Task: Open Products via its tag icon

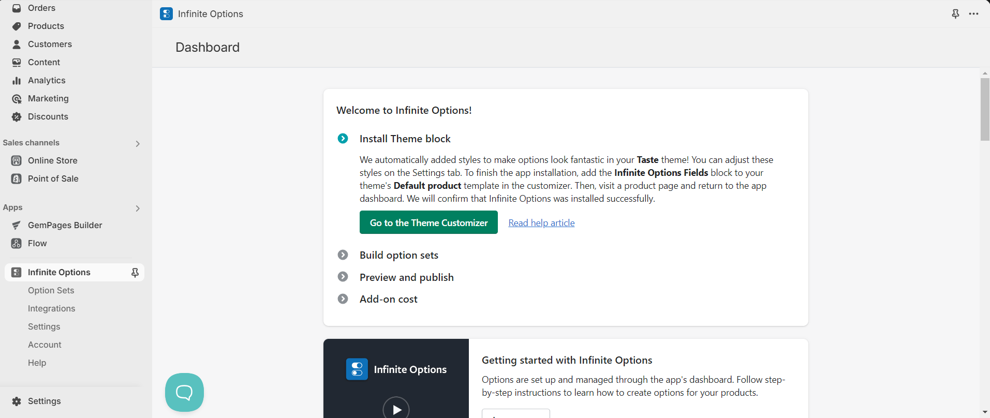Action: coord(17,26)
